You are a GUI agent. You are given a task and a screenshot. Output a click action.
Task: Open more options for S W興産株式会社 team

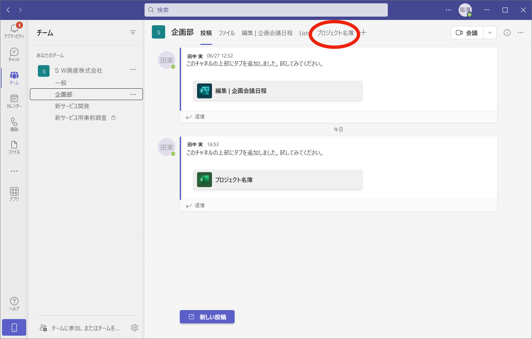pos(133,69)
